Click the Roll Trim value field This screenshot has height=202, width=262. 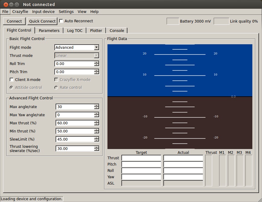click(x=75, y=64)
